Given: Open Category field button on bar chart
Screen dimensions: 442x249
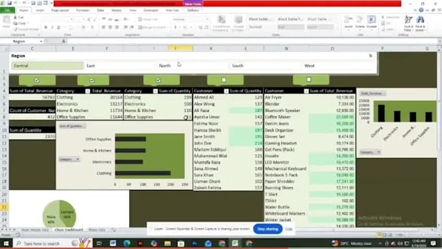Looking at the screenshot, I should point(69,159).
